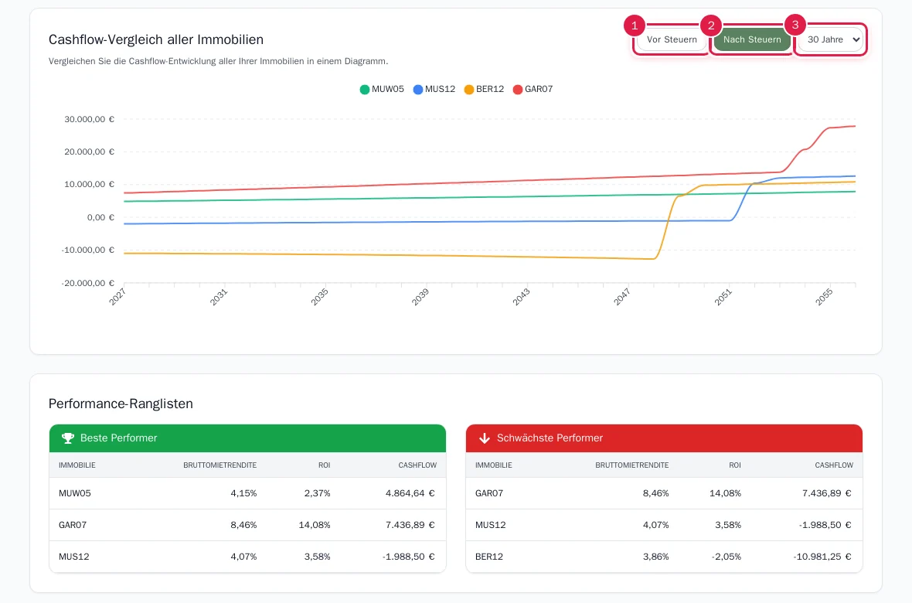Select MUS12 row in Beste Performer table
The image size is (912, 603).
(x=248, y=557)
